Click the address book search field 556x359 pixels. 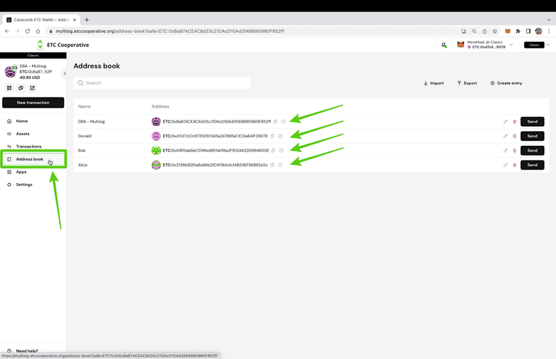[x=164, y=83]
